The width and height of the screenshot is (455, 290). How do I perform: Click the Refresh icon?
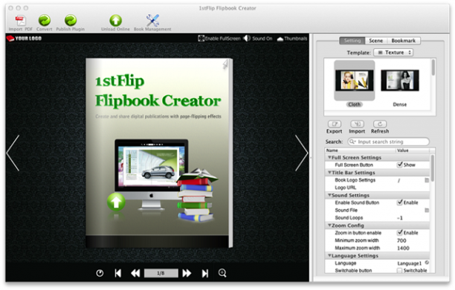click(x=380, y=124)
